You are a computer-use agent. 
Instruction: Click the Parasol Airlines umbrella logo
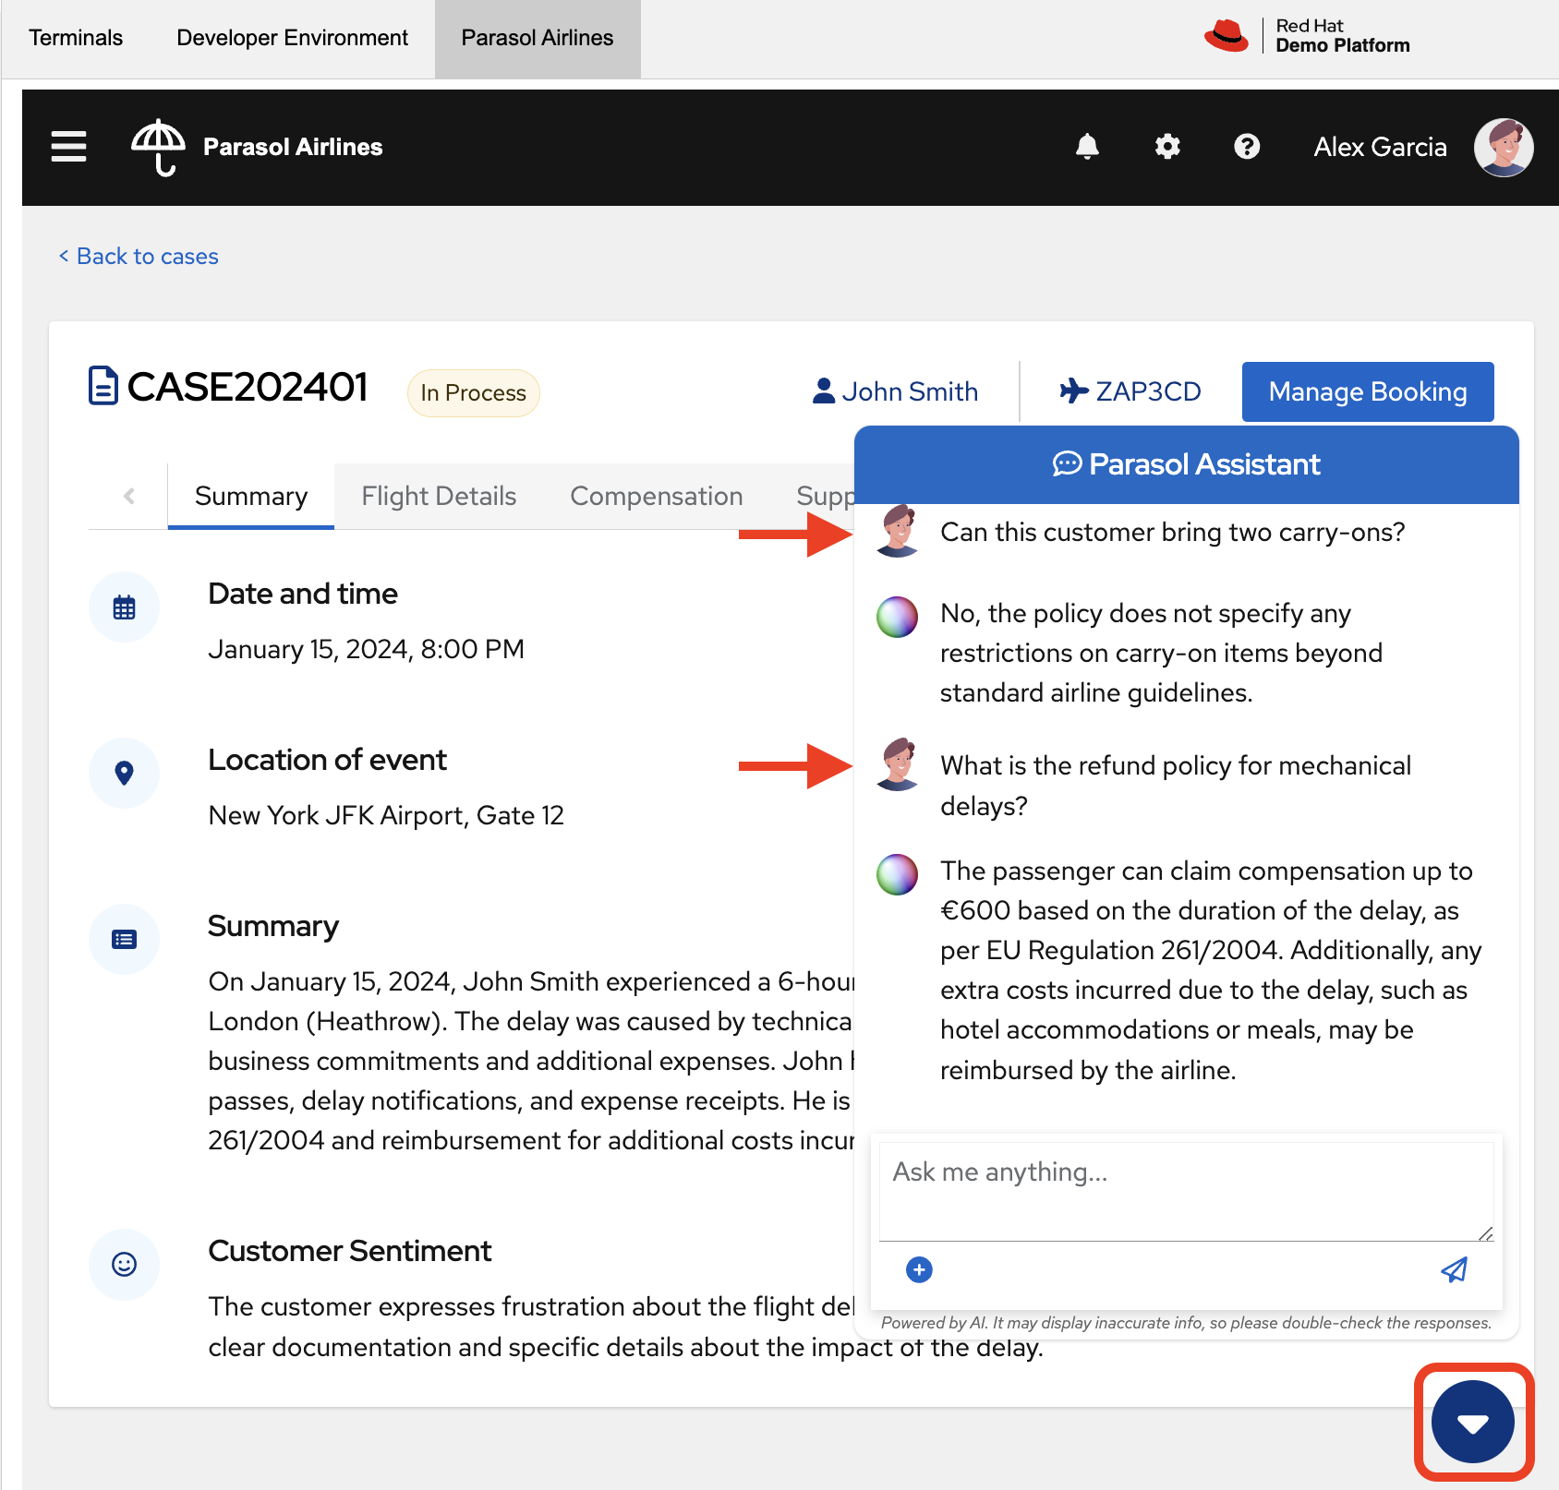(x=158, y=147)
